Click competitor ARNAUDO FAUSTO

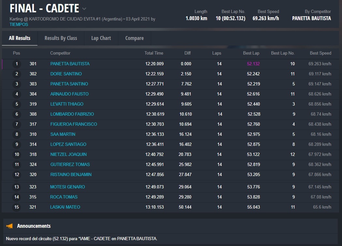point(69,94)
